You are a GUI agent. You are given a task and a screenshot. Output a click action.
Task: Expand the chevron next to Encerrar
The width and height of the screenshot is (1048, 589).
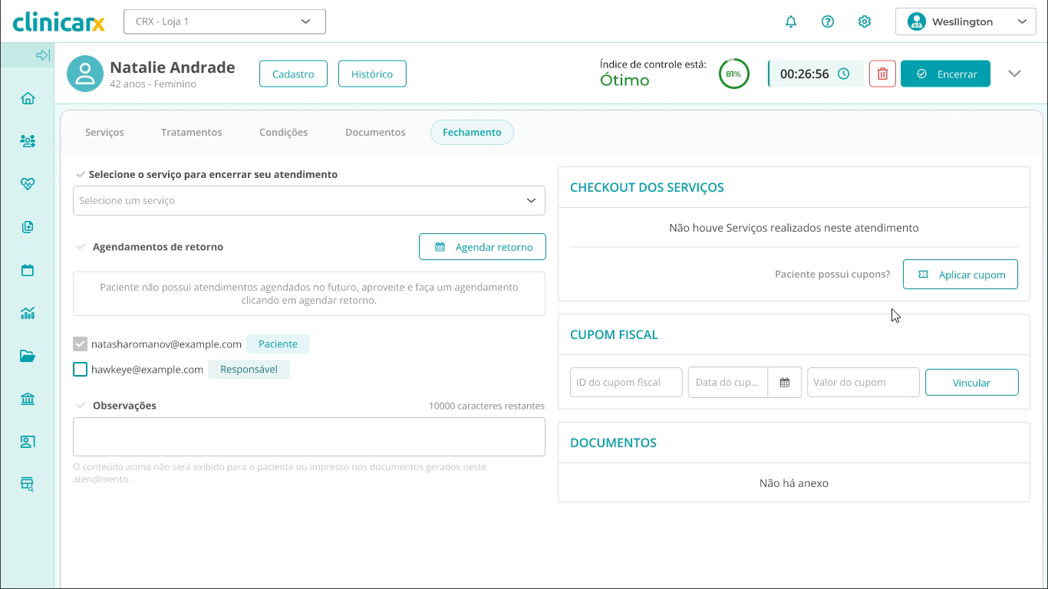click(x=1014, y=74)
